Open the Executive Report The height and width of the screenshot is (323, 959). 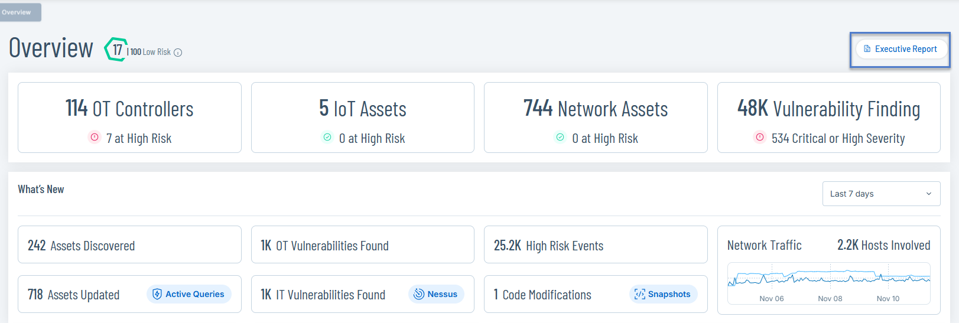(x=900, y=49)
